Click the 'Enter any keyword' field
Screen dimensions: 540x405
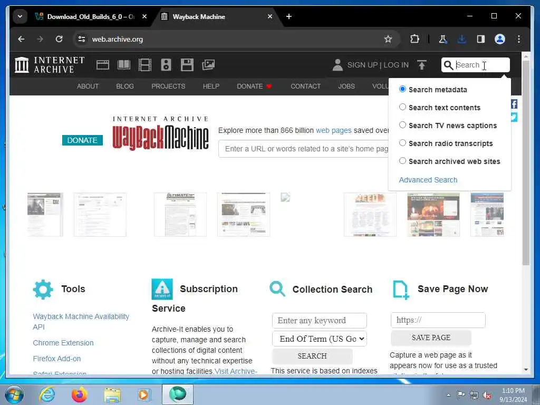coord(319,321)
